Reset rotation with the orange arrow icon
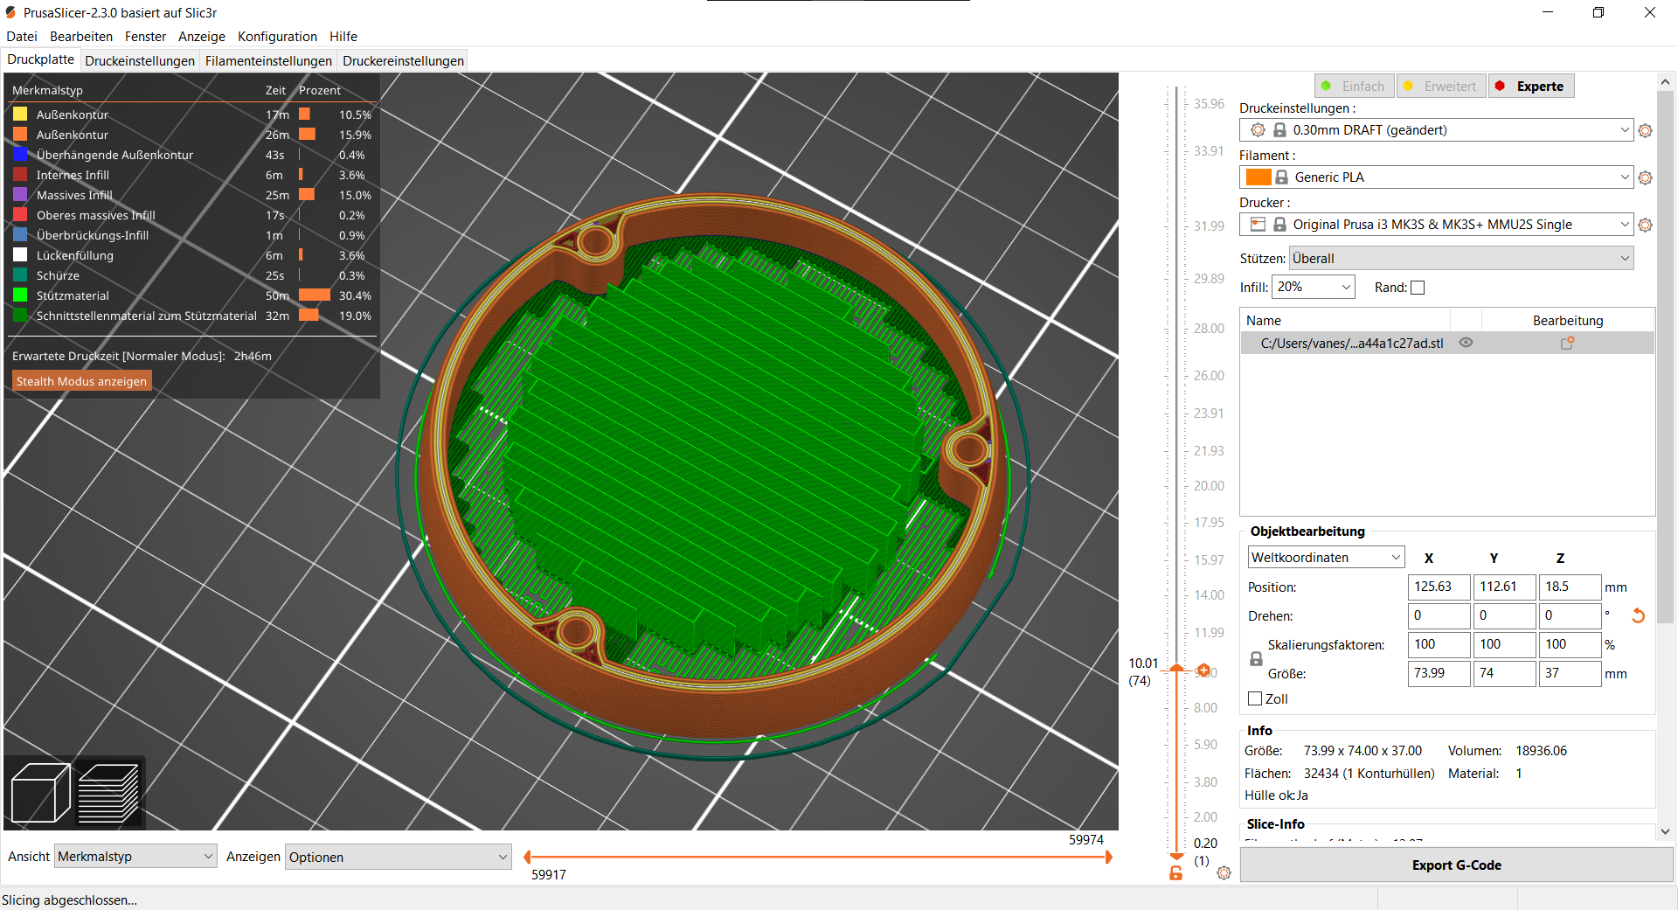The image size is (1678, 910). [1639, 615]
